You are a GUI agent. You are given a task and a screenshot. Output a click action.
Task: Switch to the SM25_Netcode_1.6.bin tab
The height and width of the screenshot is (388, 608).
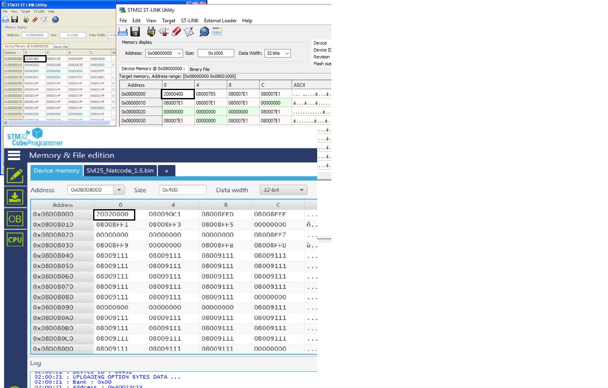click(x=120, y=171)
